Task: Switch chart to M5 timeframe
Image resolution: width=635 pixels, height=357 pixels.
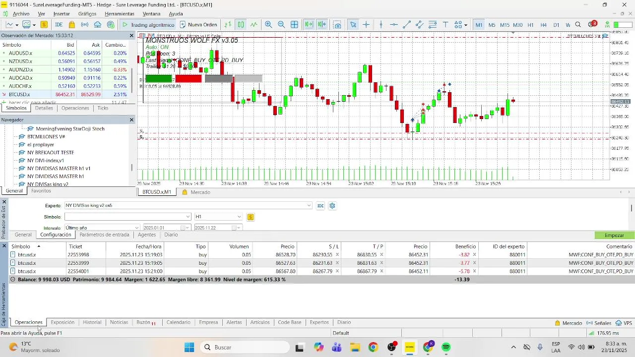Action: [x=492, y=25]
